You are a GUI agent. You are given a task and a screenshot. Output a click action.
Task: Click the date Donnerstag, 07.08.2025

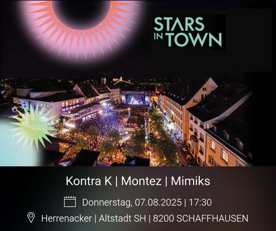132,202
